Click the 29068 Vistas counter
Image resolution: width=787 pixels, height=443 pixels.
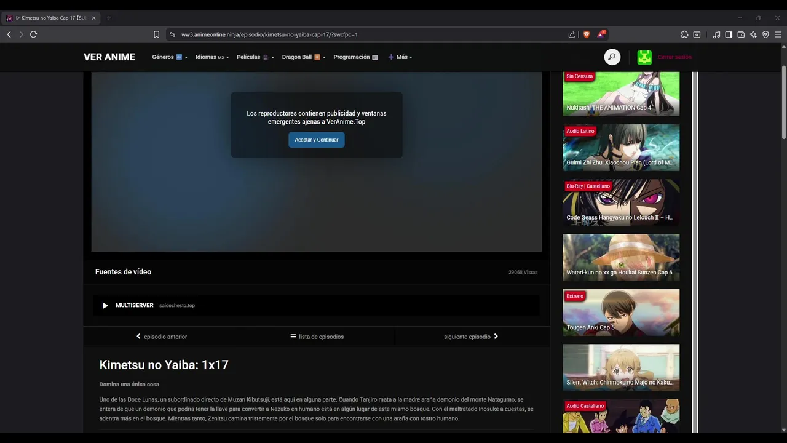(523, 272)
